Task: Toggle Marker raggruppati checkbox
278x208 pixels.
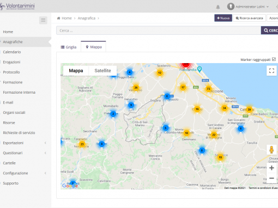Action: coord(274,59)
